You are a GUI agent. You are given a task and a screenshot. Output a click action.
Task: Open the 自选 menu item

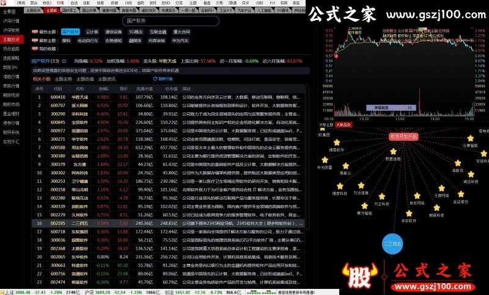[74, 3]
